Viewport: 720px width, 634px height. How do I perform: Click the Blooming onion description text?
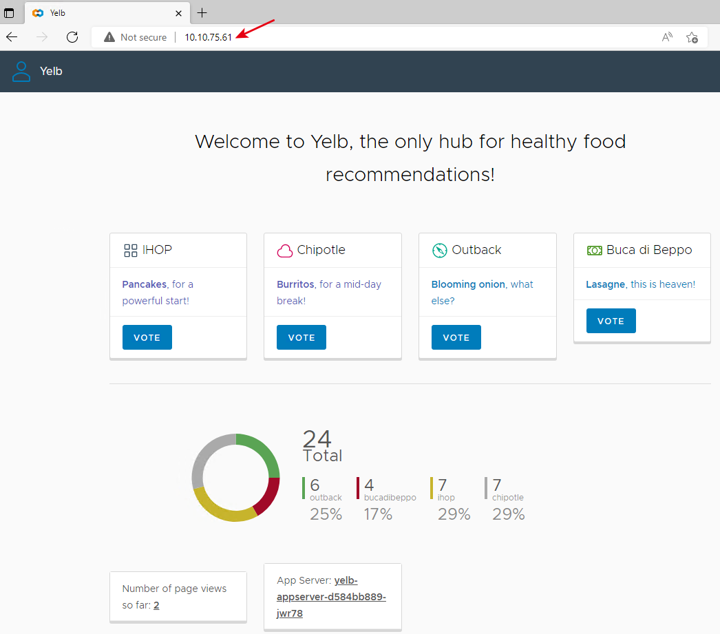[482, 293]
